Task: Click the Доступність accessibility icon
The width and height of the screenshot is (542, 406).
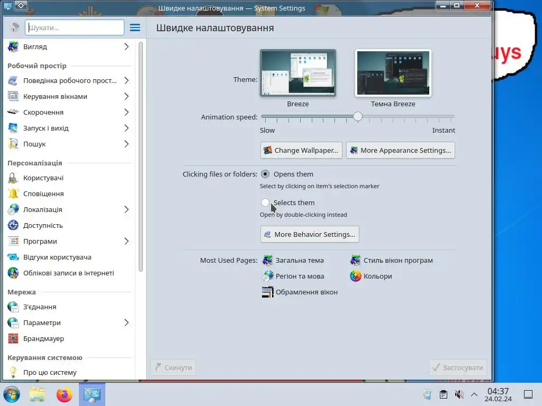Action: [x=13, y=225]
